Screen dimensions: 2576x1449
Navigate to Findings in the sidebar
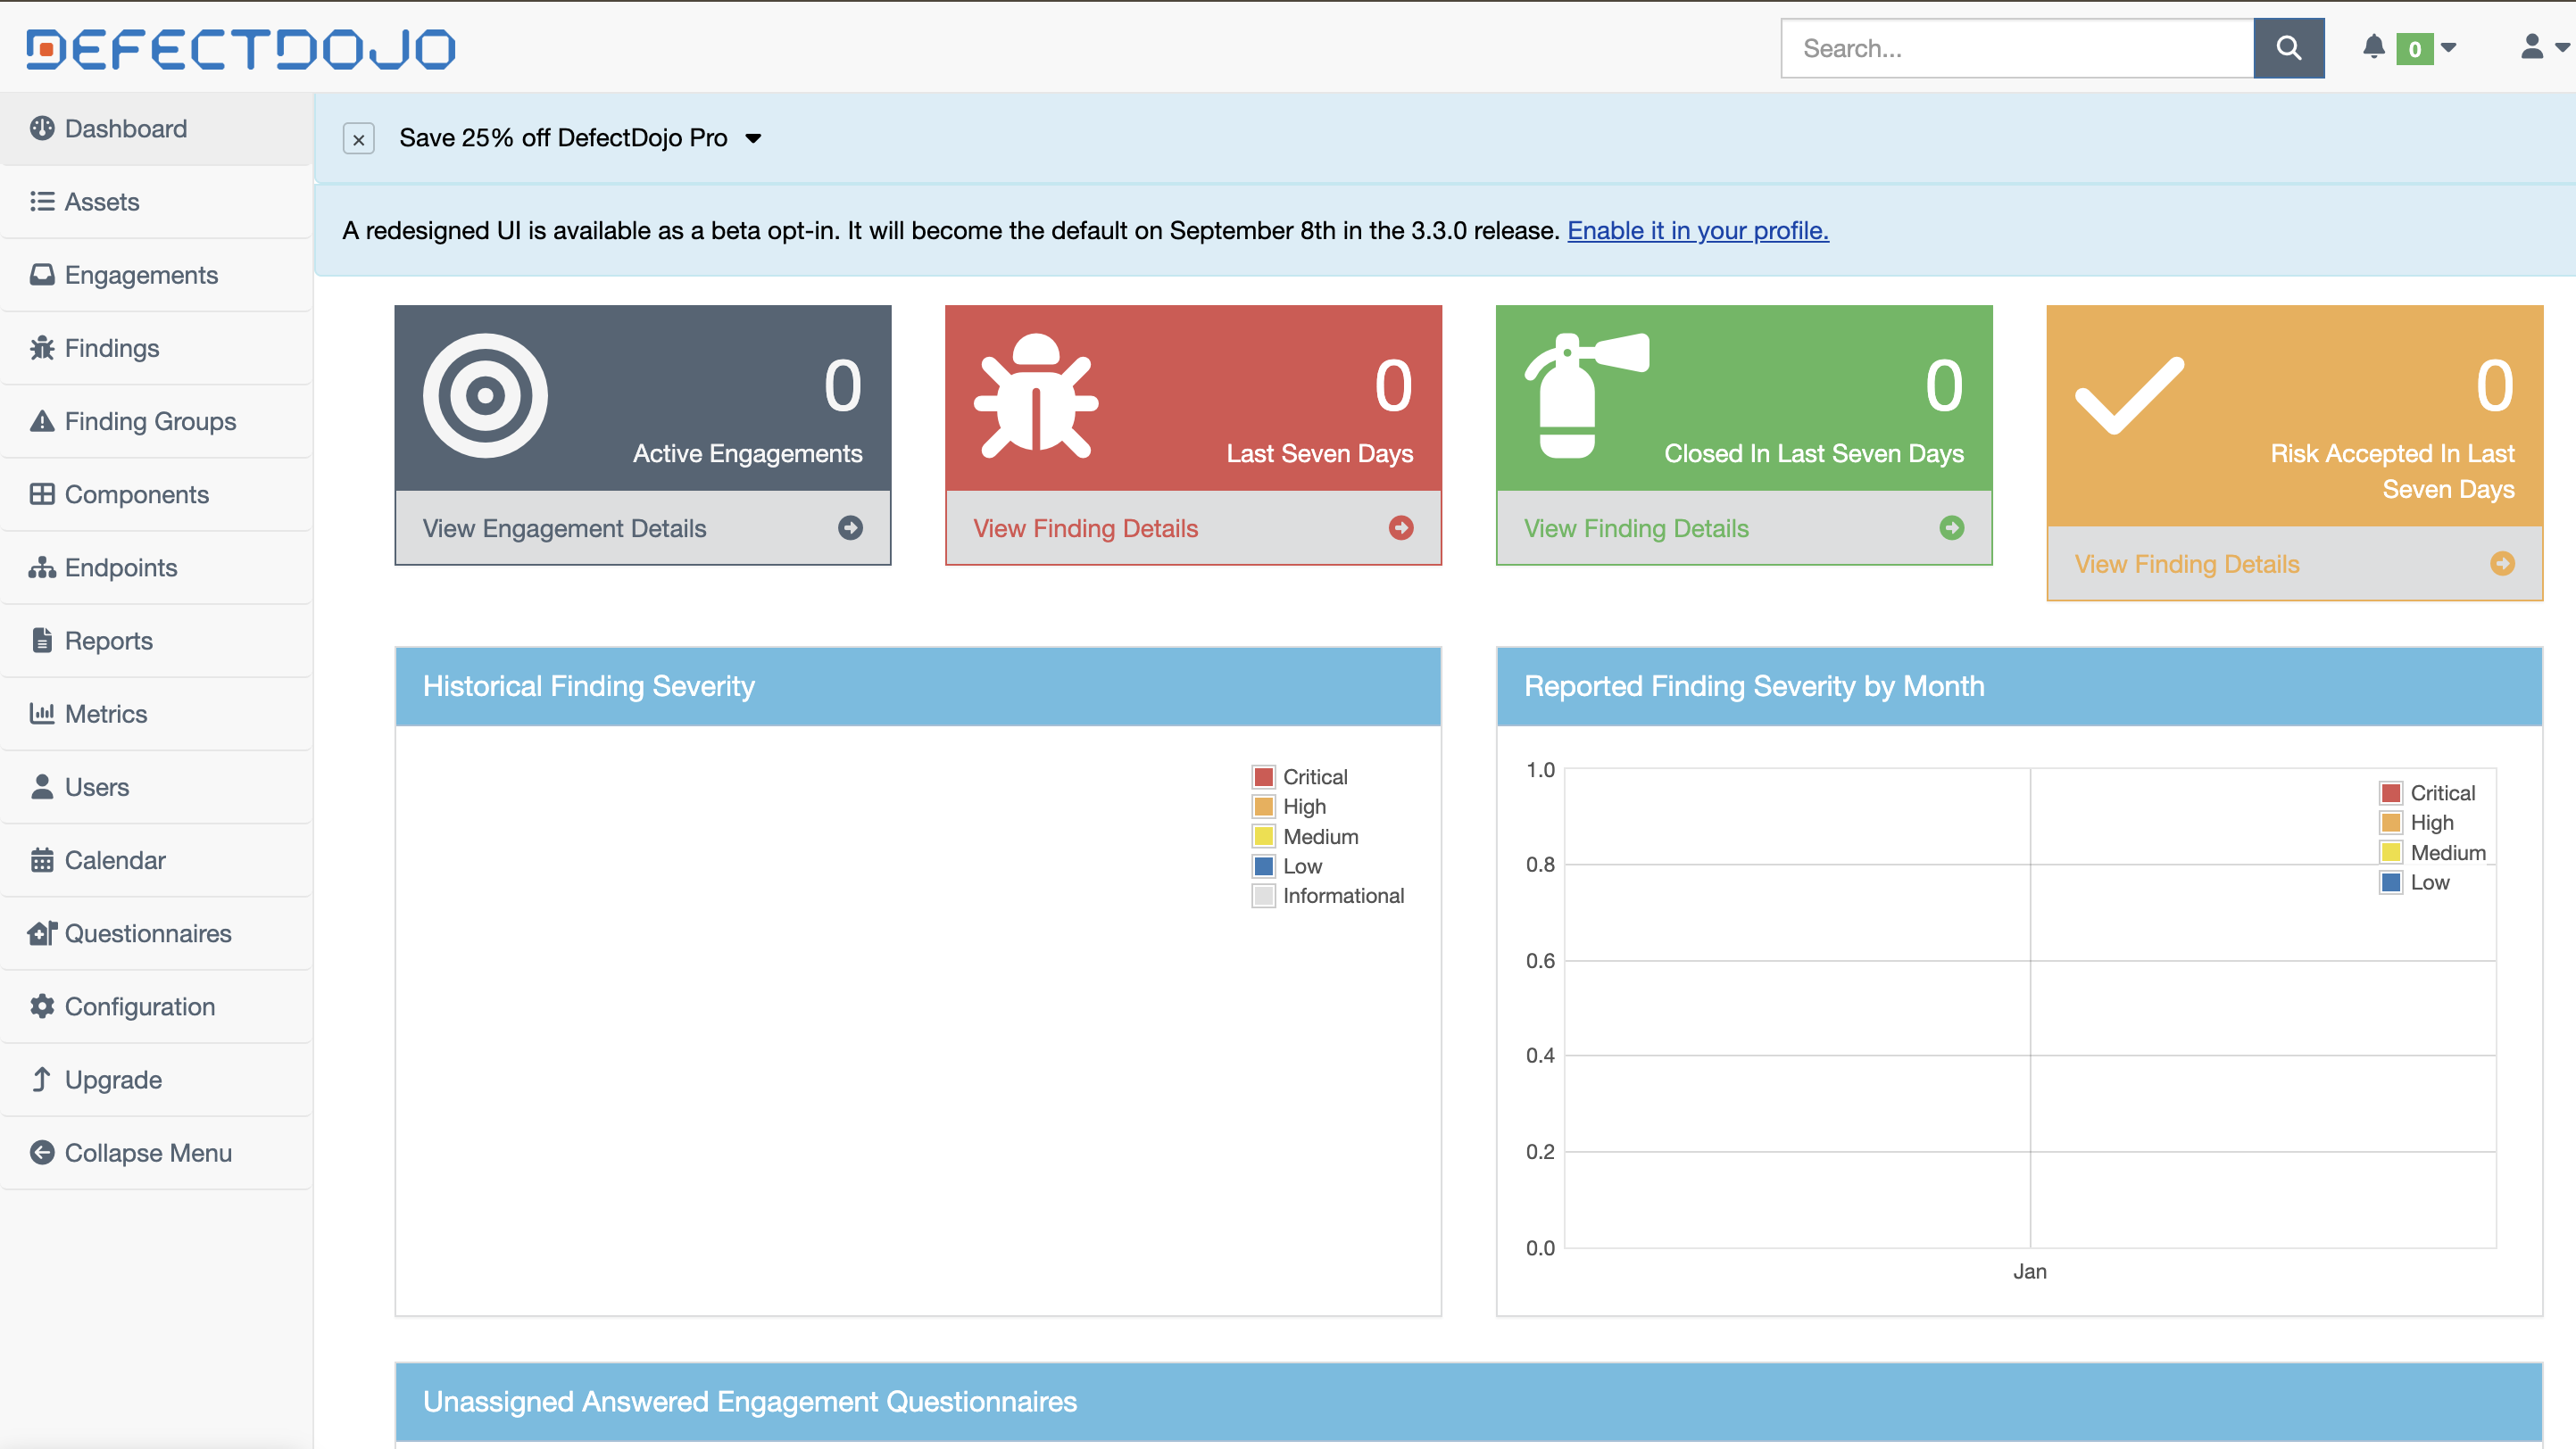157,348
